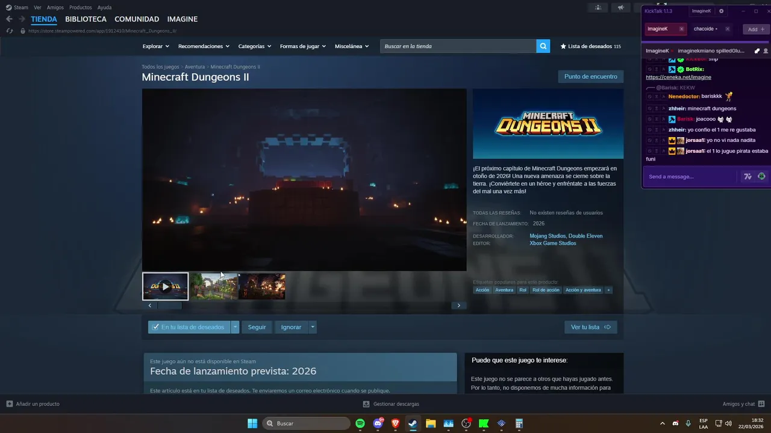Select the green forest screenshot thumbnail
Viewport: 771px width, 433px height.
click(x=214, y=286)
